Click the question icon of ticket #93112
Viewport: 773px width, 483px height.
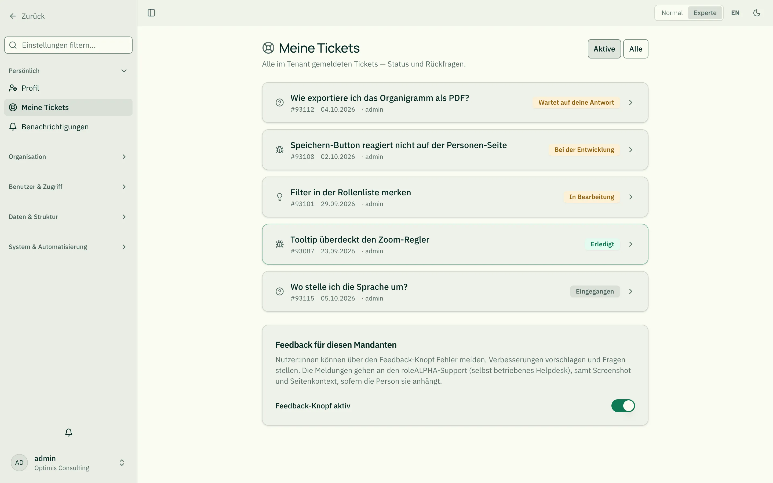pyautogui.click(x=279, y=103)
